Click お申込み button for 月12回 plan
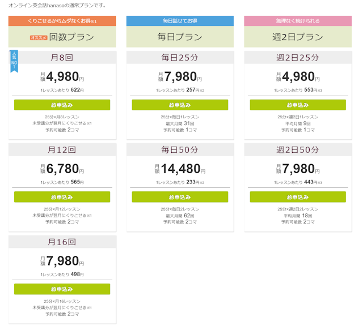363x330 pixels. tap(62, 197)
